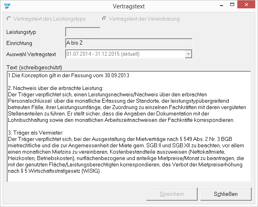Select the 'Vertragstext des Leistungstyps' radio button
The height and width of the screenshot is (207, 258).
point(9,19)
